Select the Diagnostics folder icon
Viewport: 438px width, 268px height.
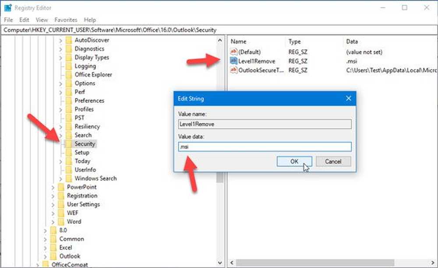[69, 49]
